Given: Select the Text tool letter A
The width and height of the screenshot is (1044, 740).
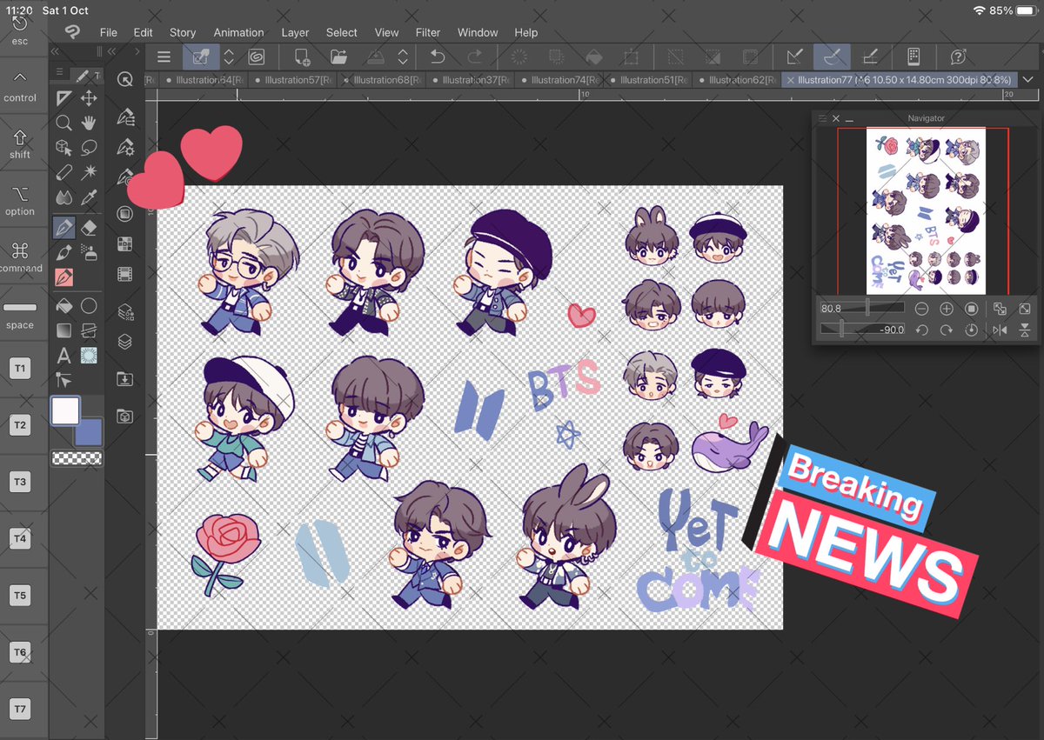Looking at the screenshot, I should 64,355.
